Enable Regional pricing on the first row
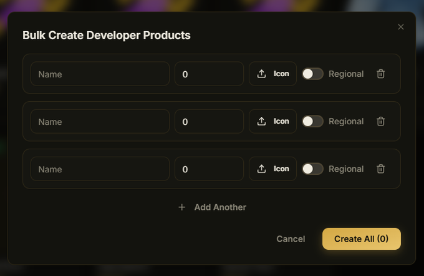The height and width of the screenshot is (276, 424). [312, 74]
